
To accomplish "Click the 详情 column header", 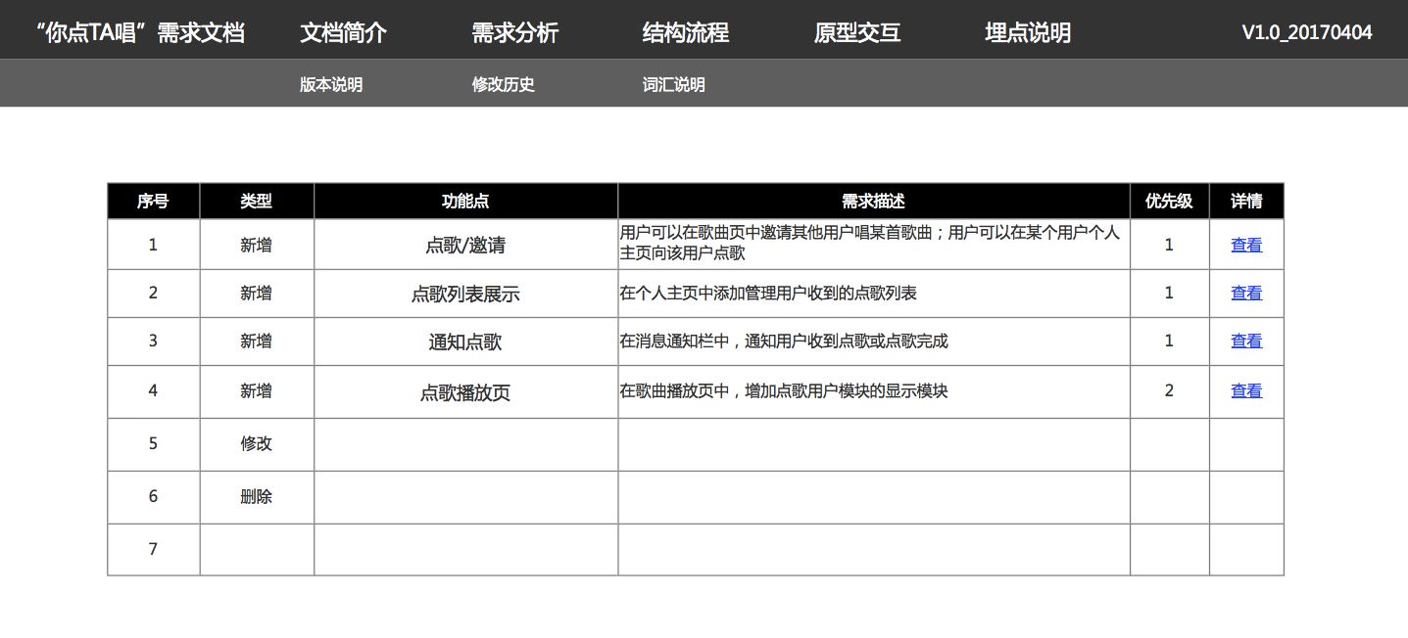I will coord(1246,201).
